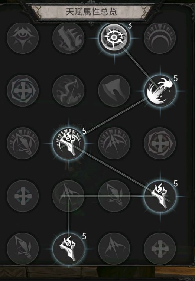Choose the dimmed hammer and forge talent
Image resolution: width=195 pixels, height=281 pixels.
(68, 38)
